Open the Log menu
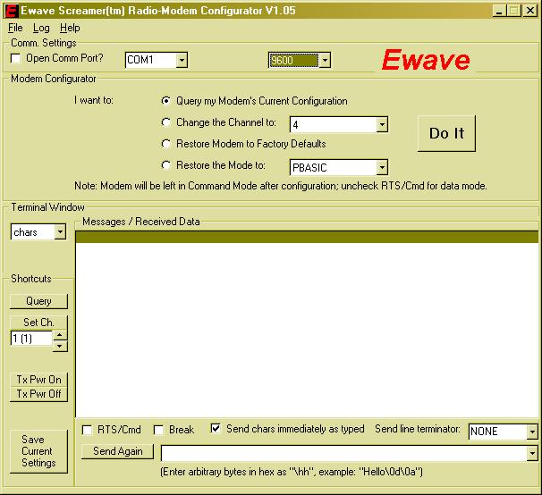This screenshot has height=495, width=542. [41, 28]
